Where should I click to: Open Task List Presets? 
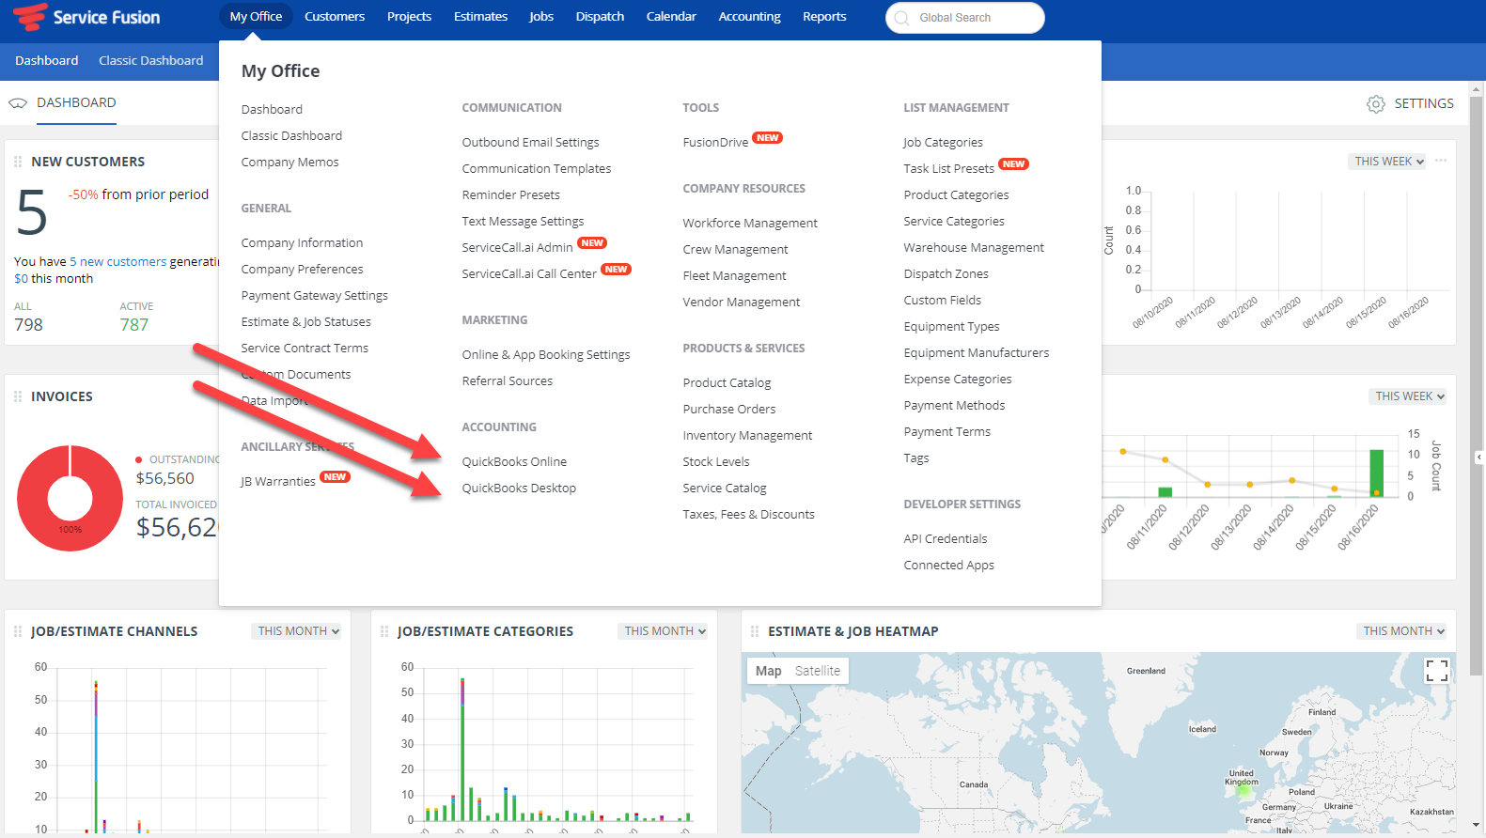point(948,169)
